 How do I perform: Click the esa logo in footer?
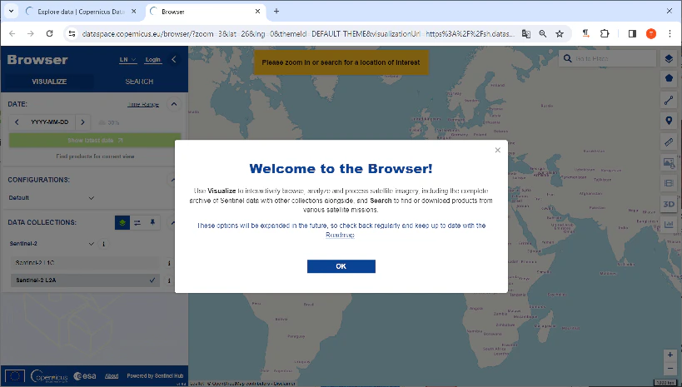point(85,375)
